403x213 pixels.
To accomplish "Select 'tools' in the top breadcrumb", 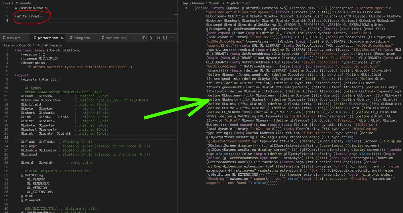I will (x=5, y=3).
